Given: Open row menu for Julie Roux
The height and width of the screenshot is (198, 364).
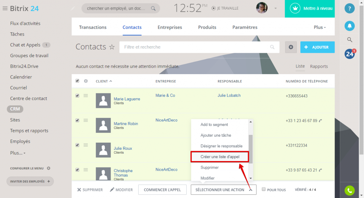Looking at the screenshot, I should pyautogui.click(x=86, y=145).
